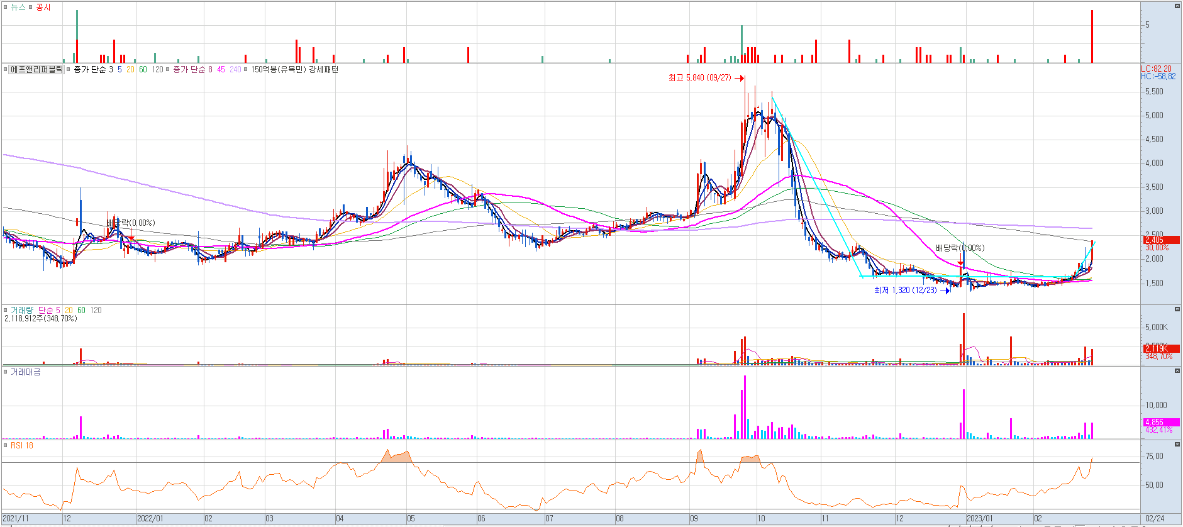The width and height of the screenshot is (1183, 527).
Task: Click the square marker before 종가 단순 8
Action: coord(168,69)
